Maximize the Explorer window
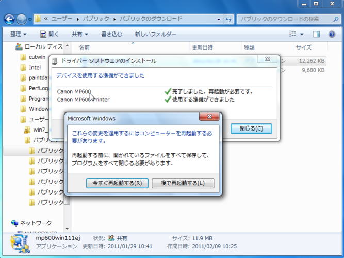The height and width of the screenshot is (258, 344). (316, 4)
